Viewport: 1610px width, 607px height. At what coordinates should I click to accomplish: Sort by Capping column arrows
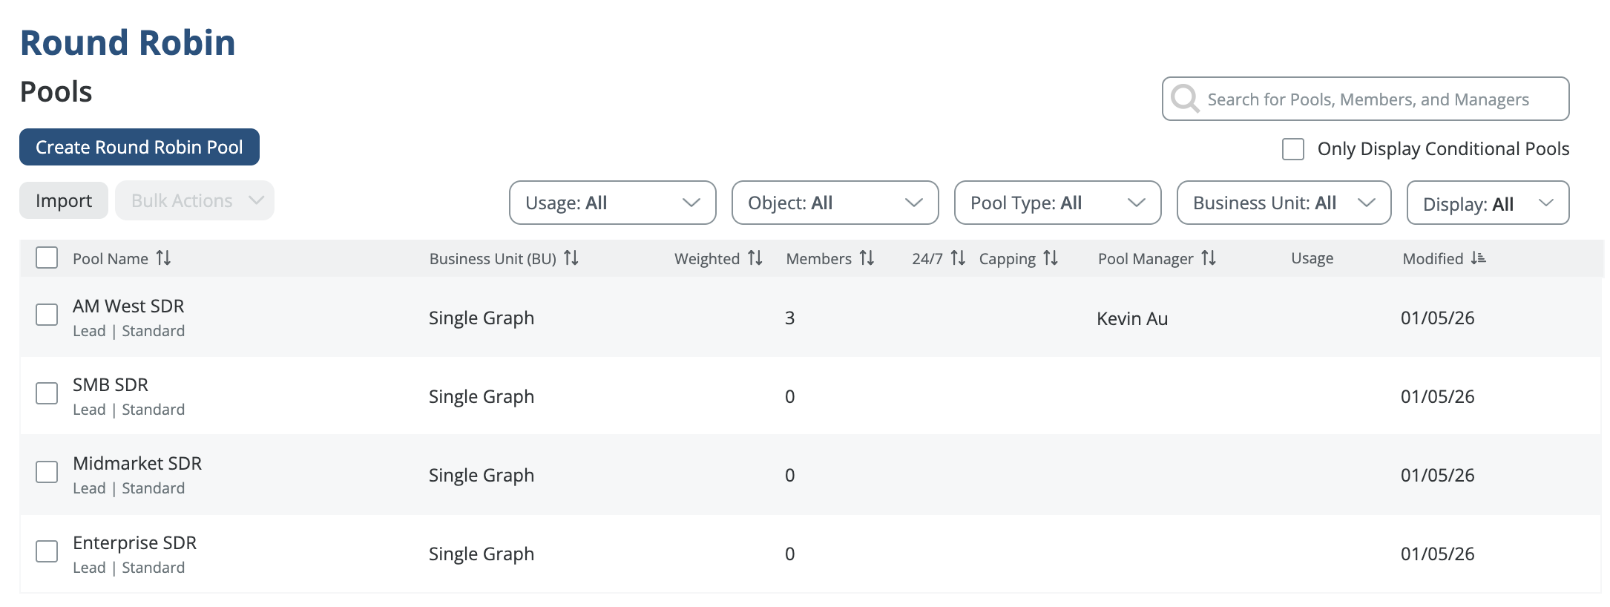point(1050,258)
